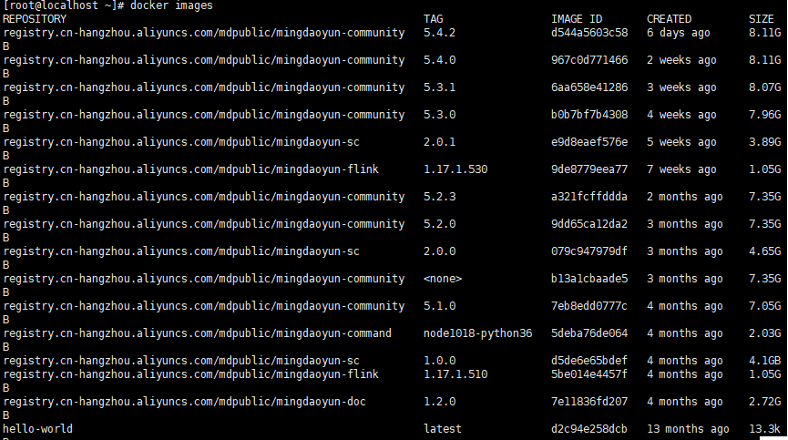
Task: Click image ID e9d8eaef576e
Action: [589, 142]
